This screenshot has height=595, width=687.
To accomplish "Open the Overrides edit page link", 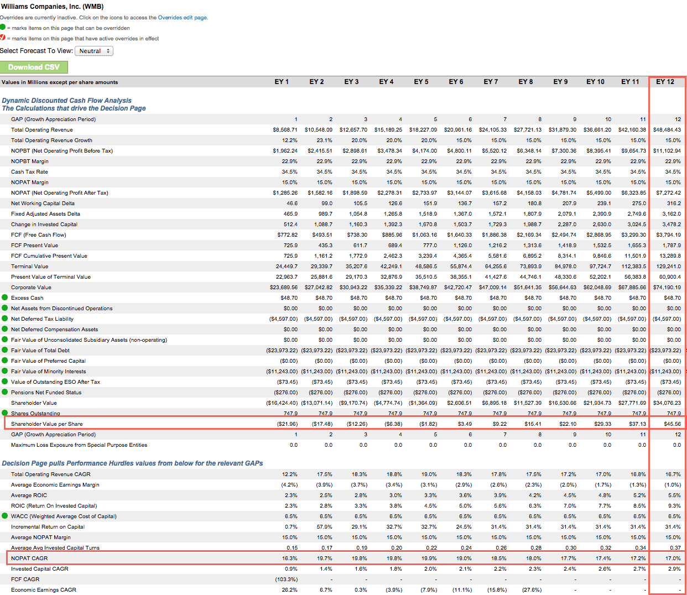I will tap(182, 18).
